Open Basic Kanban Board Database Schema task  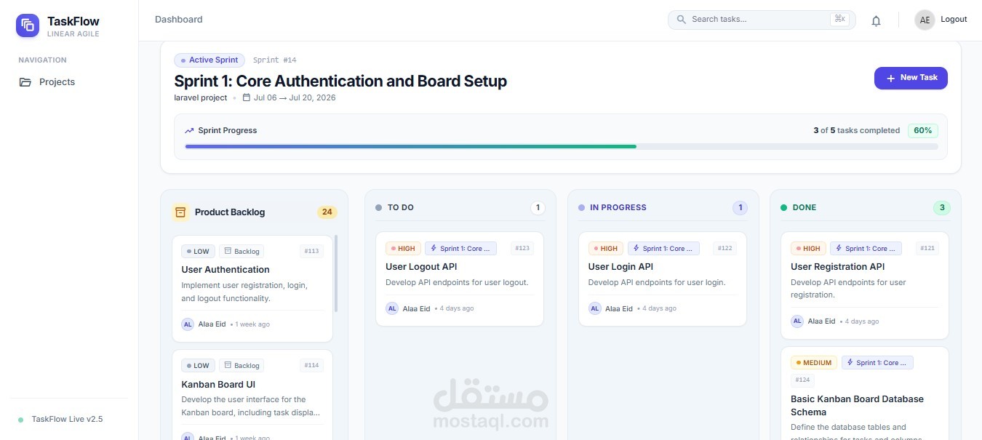pyautogui.click(x=865, y=393)
